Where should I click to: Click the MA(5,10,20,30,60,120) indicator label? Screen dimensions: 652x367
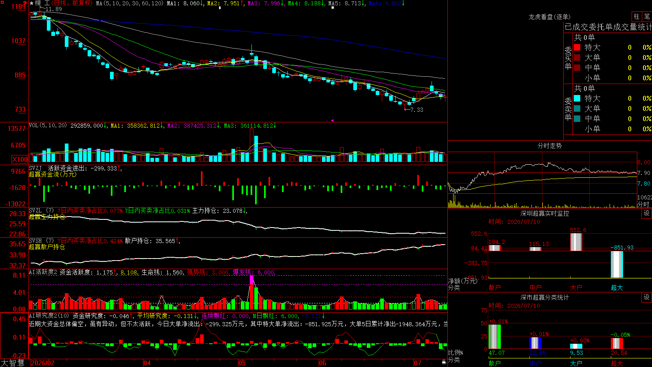(x=130, y=3)
